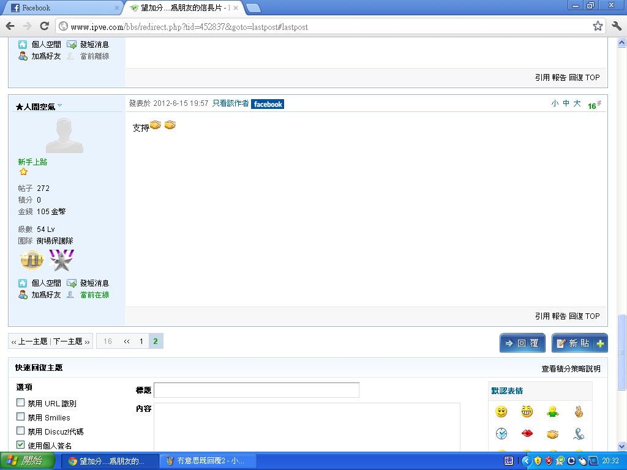Insert the handshake emoticon in smiley panel
Image resolution: width=627 pixels, height=470 pixels.
(553, 434)
